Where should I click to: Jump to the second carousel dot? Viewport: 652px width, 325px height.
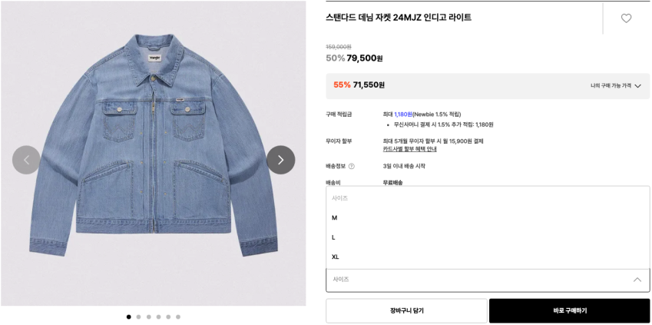point(138,317)
